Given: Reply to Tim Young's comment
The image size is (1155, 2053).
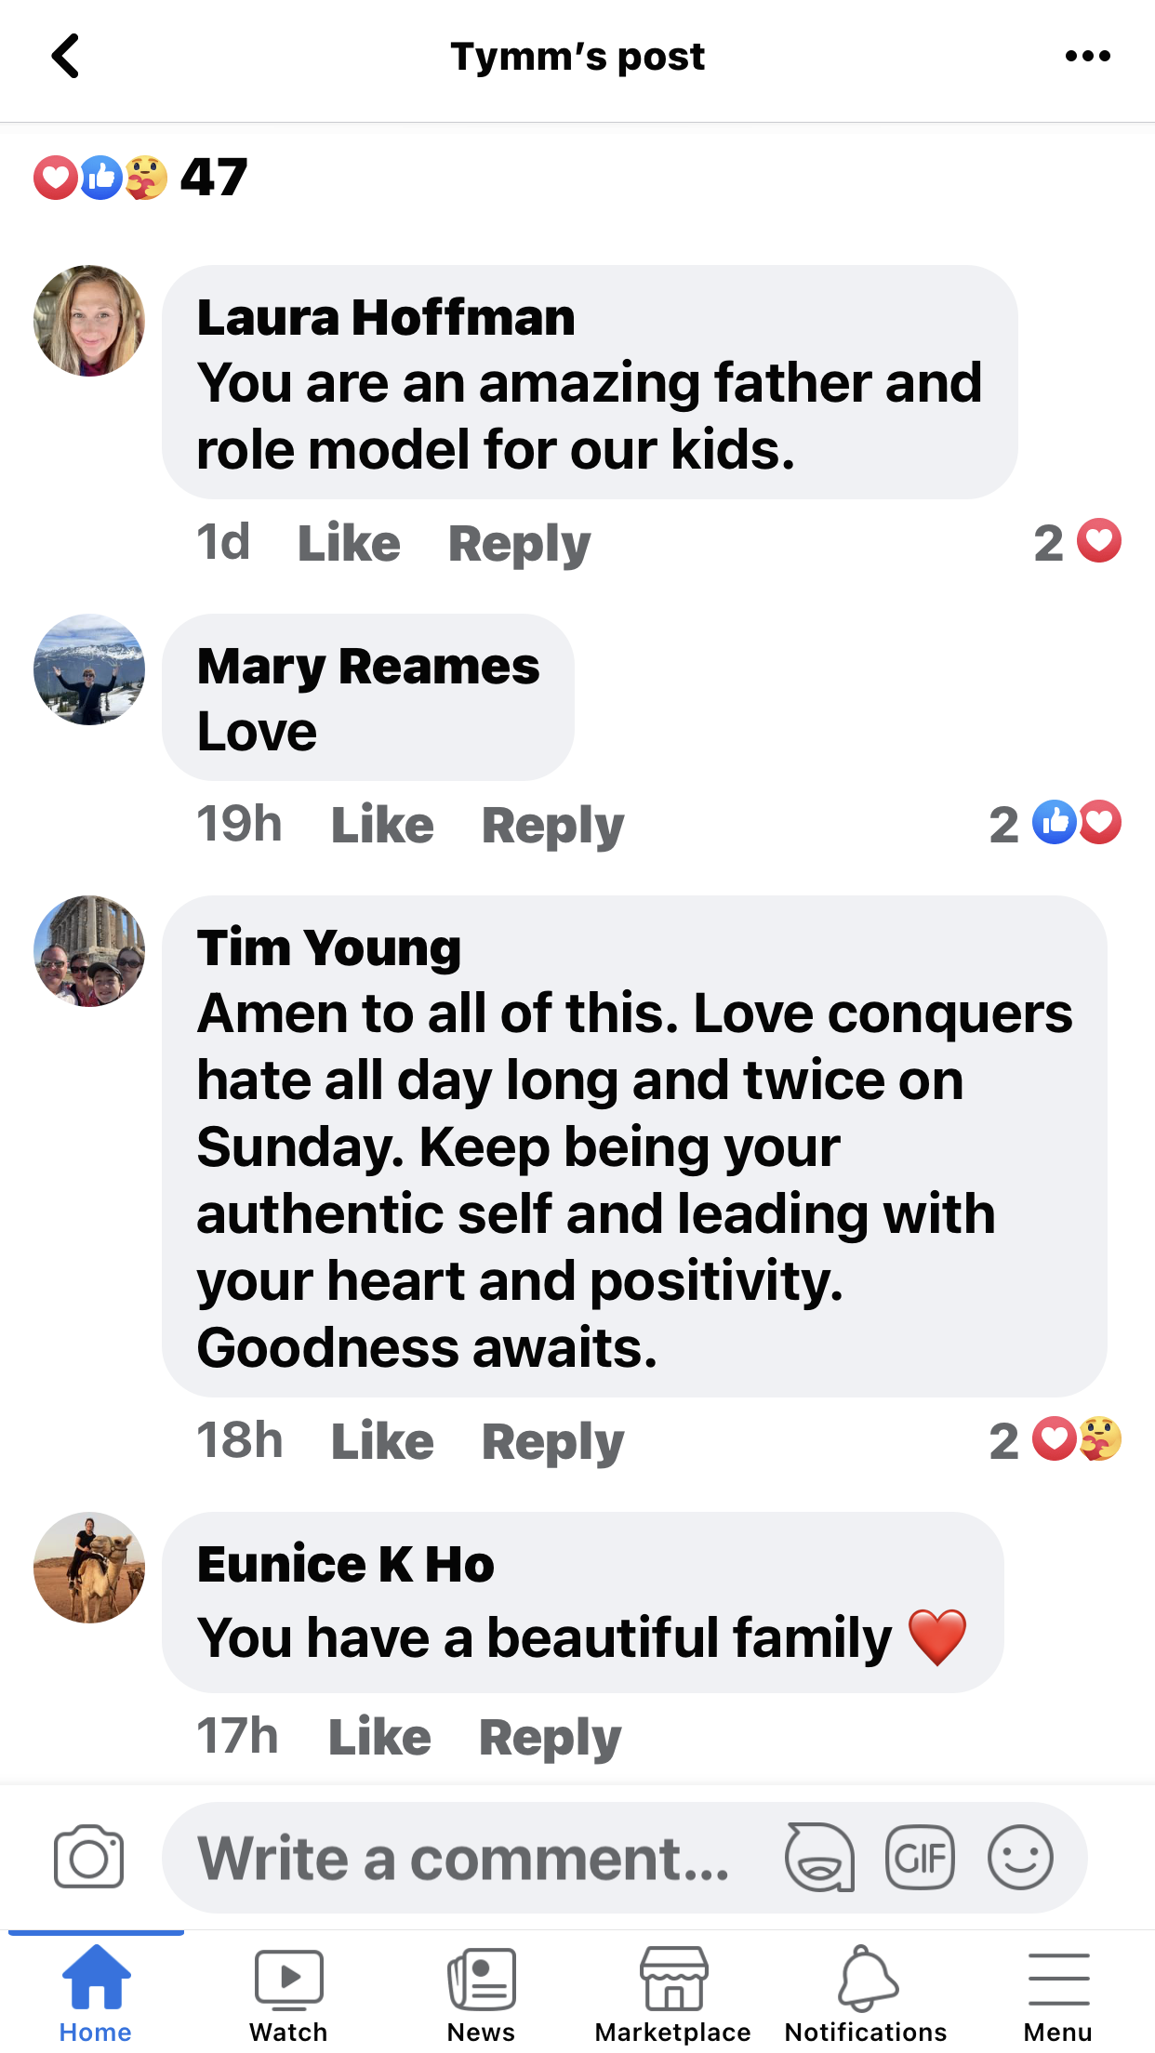Looking at the screenshot, I should click(552, 1442).
